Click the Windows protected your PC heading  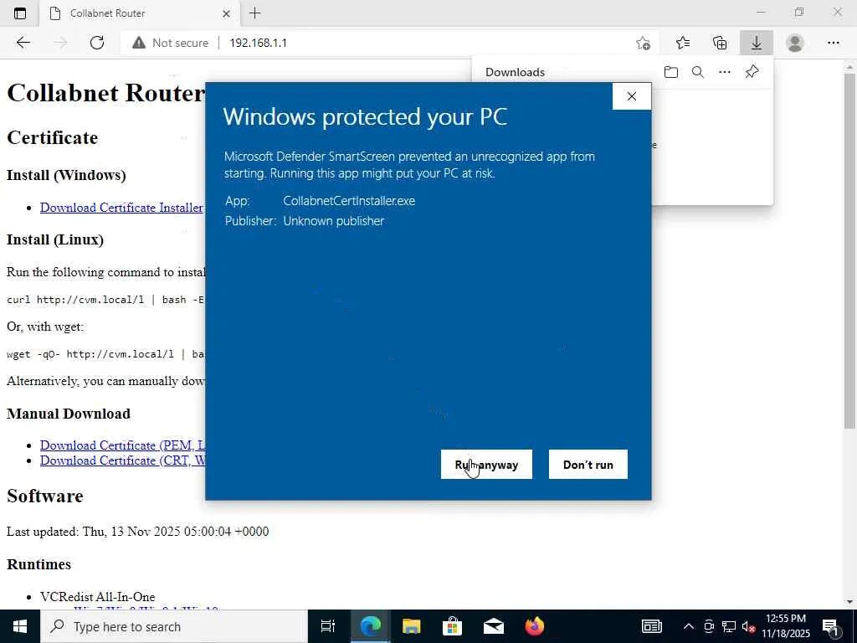365,117
